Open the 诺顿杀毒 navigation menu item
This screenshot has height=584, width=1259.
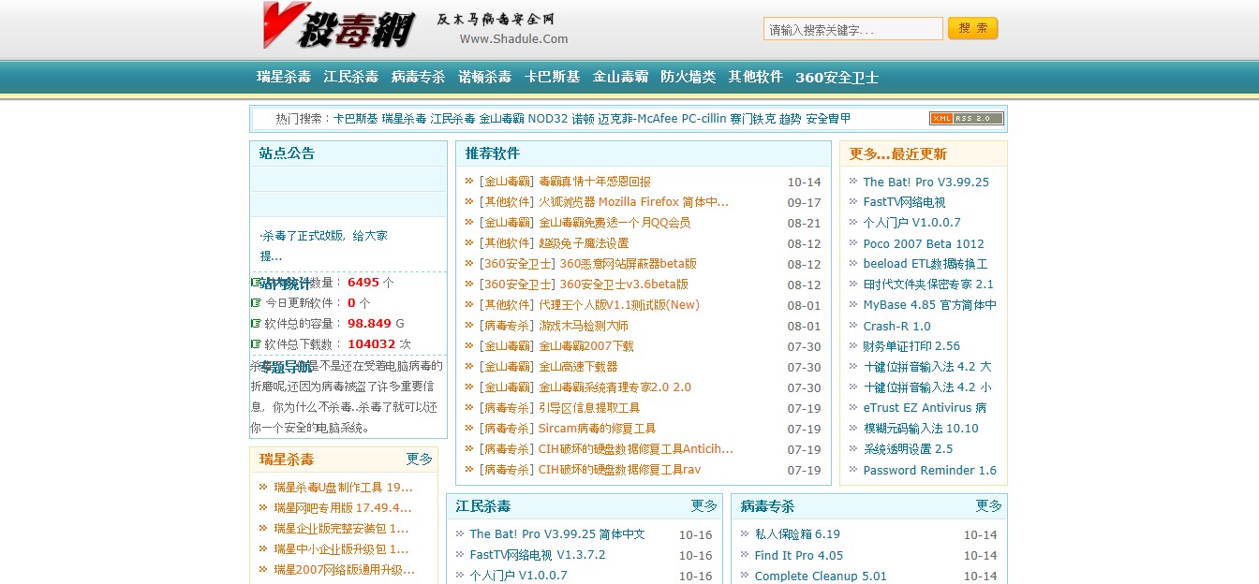pyautogui.click(x=484, y=77)
